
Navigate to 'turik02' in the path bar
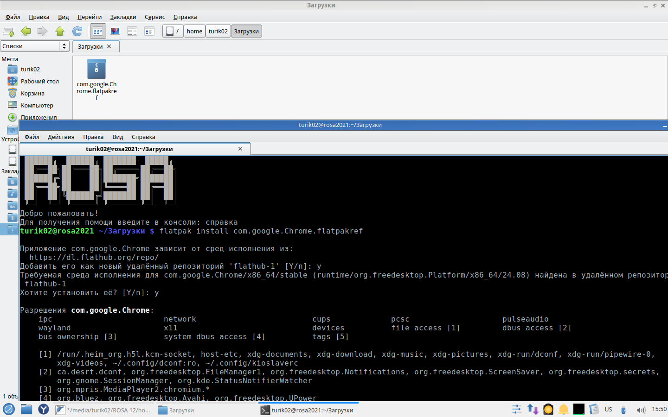(218, 31)
